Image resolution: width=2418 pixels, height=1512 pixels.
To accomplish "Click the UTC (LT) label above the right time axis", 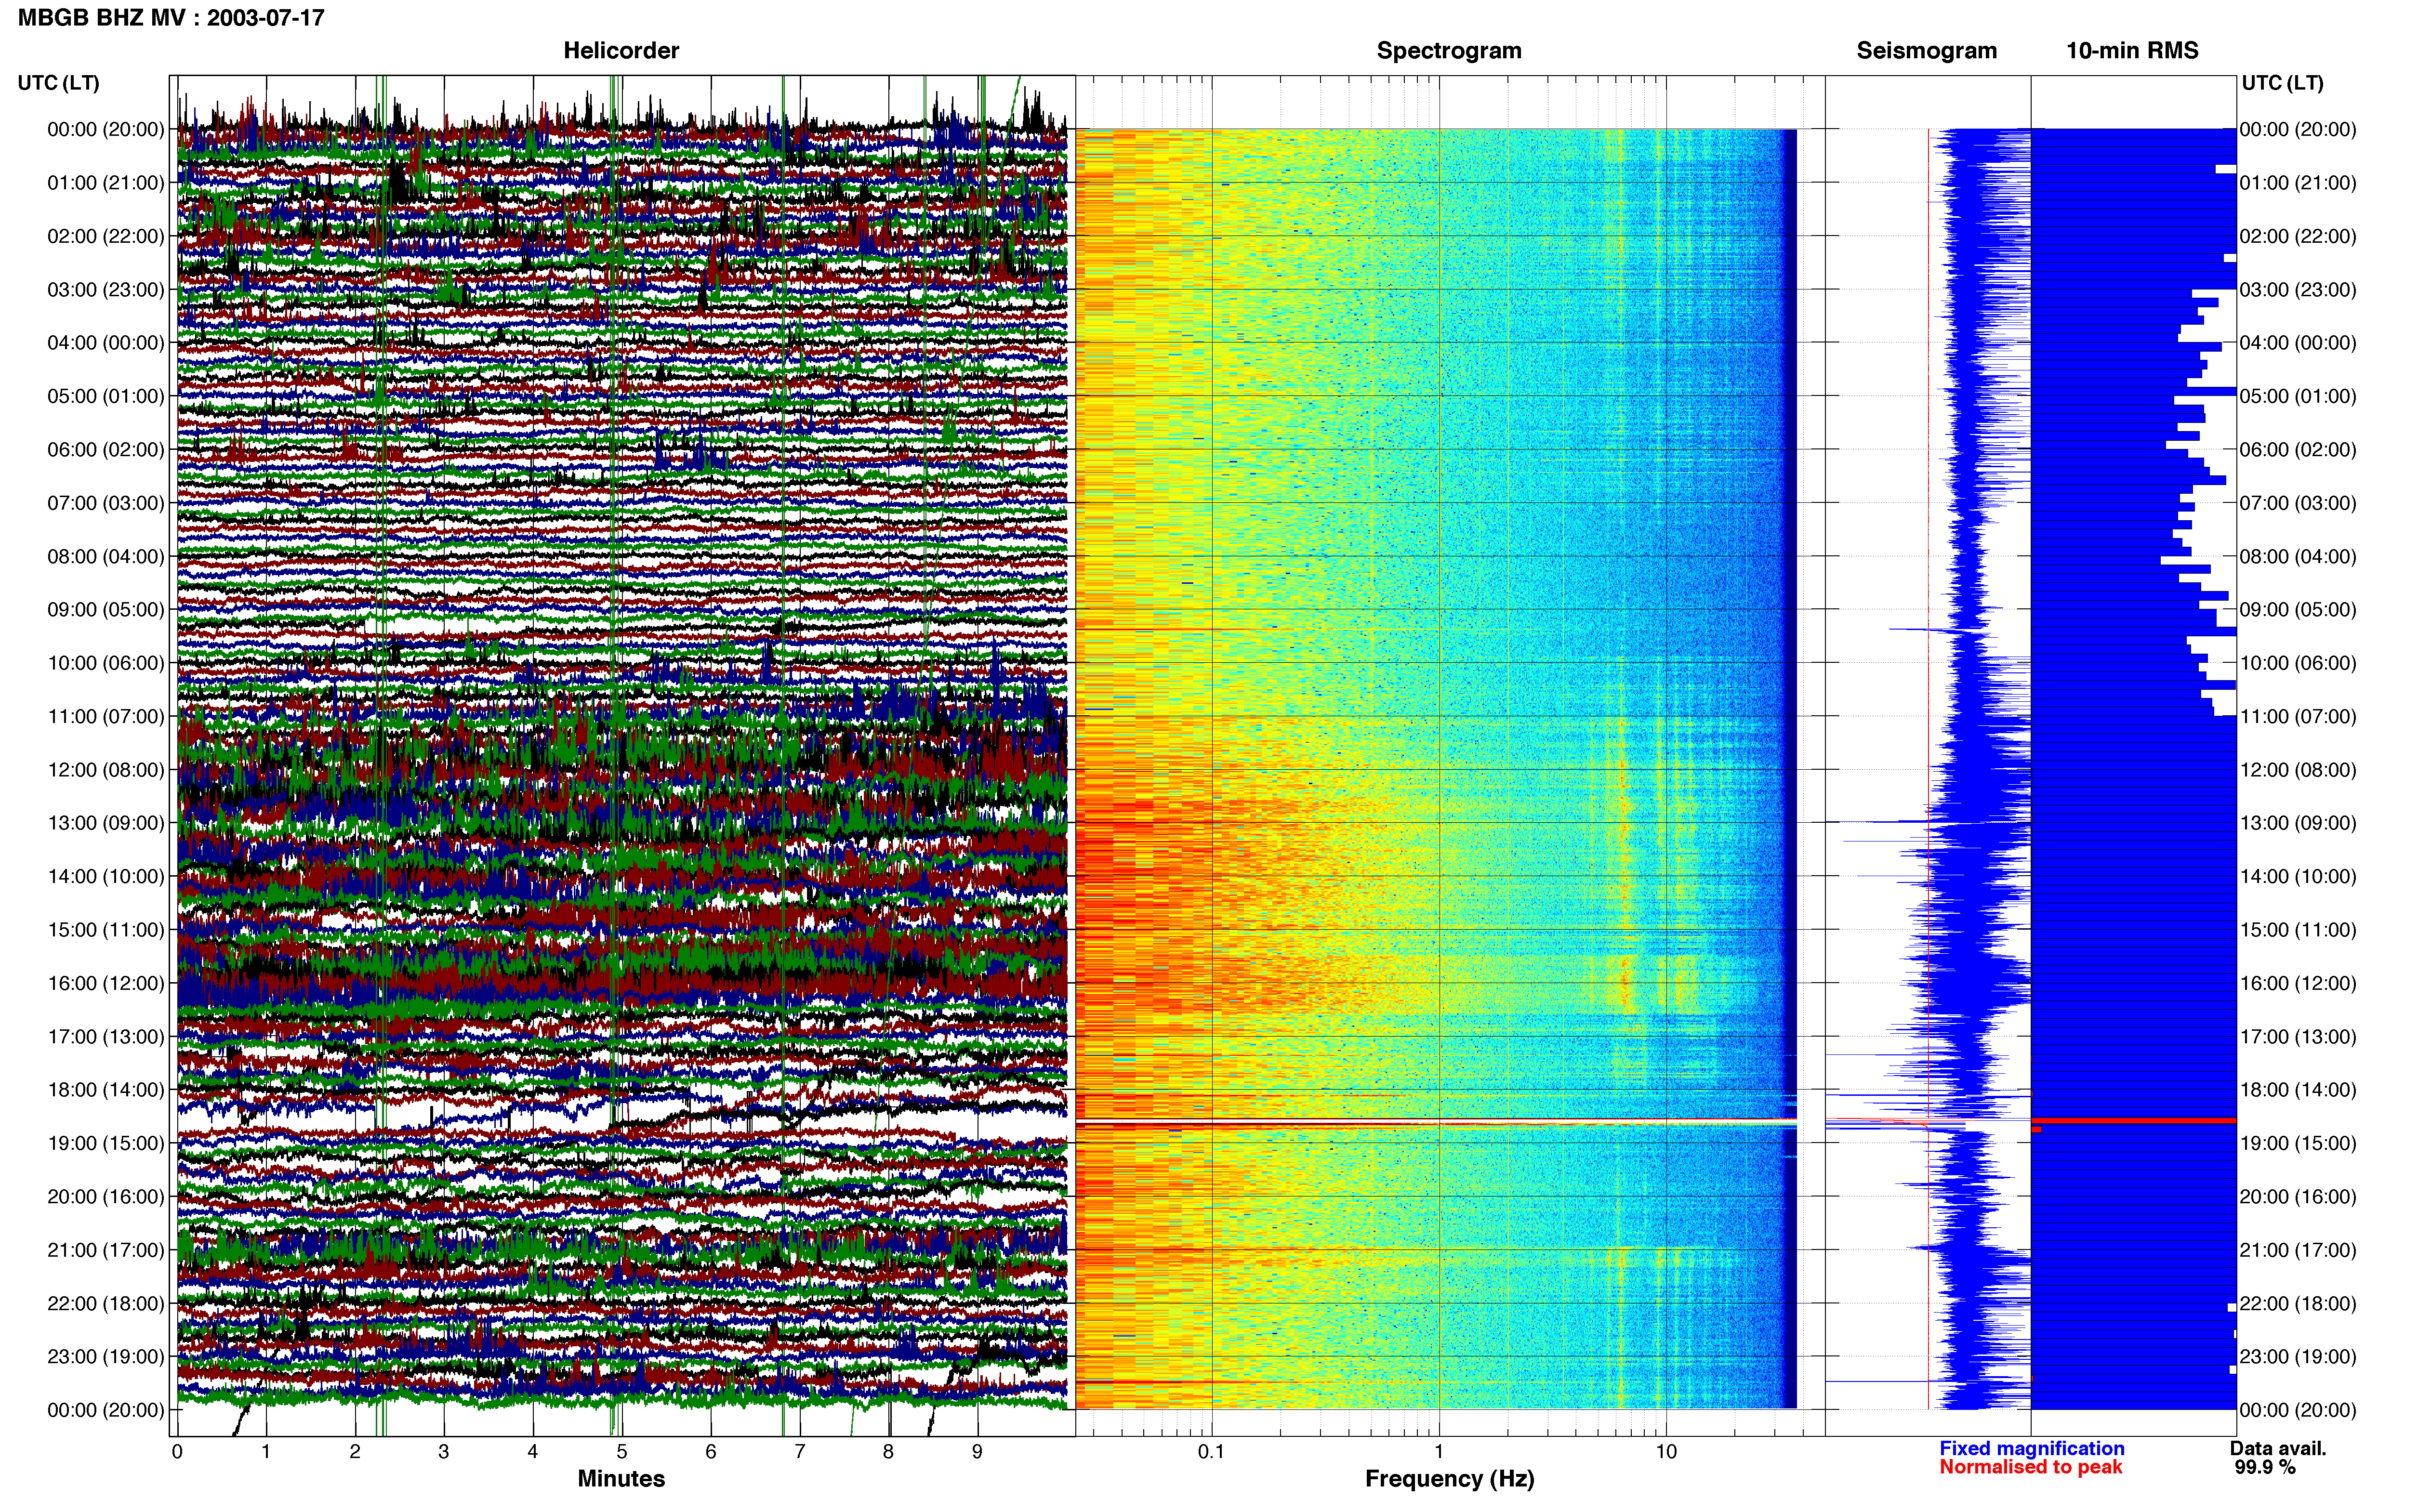I will click(x=2282, y=82).
